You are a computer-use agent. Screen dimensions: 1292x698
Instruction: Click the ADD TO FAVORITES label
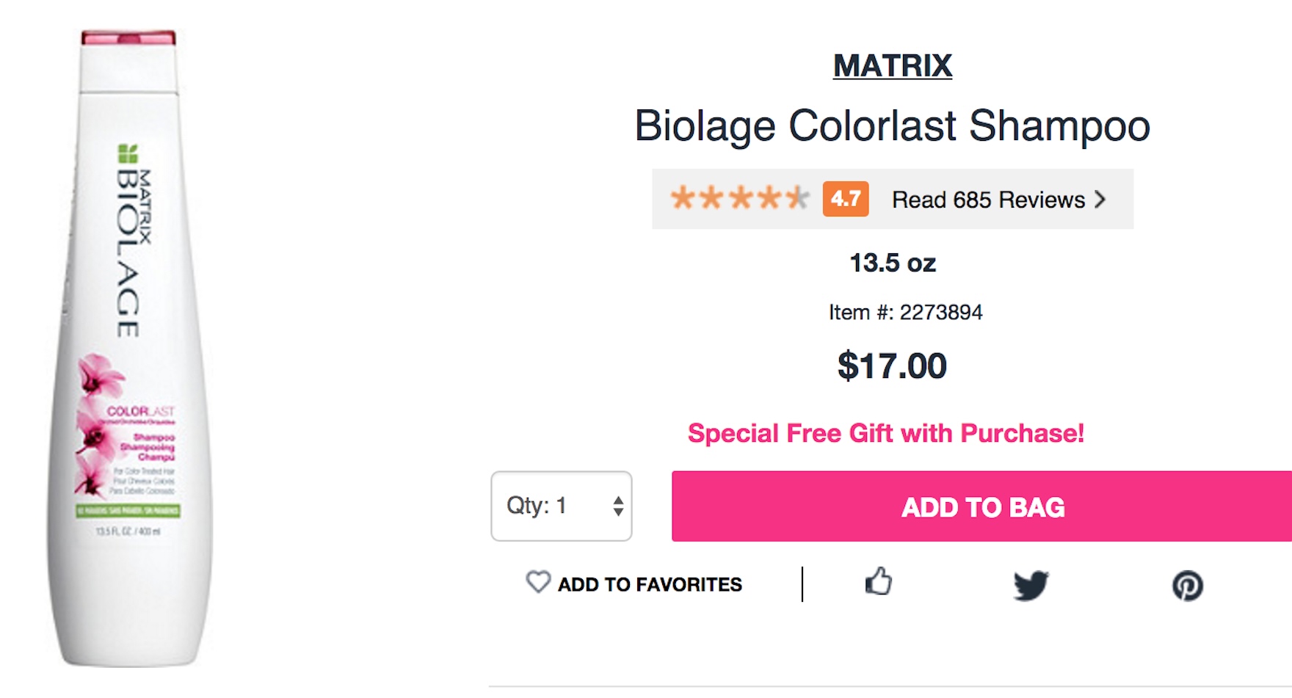coord(650,585)
